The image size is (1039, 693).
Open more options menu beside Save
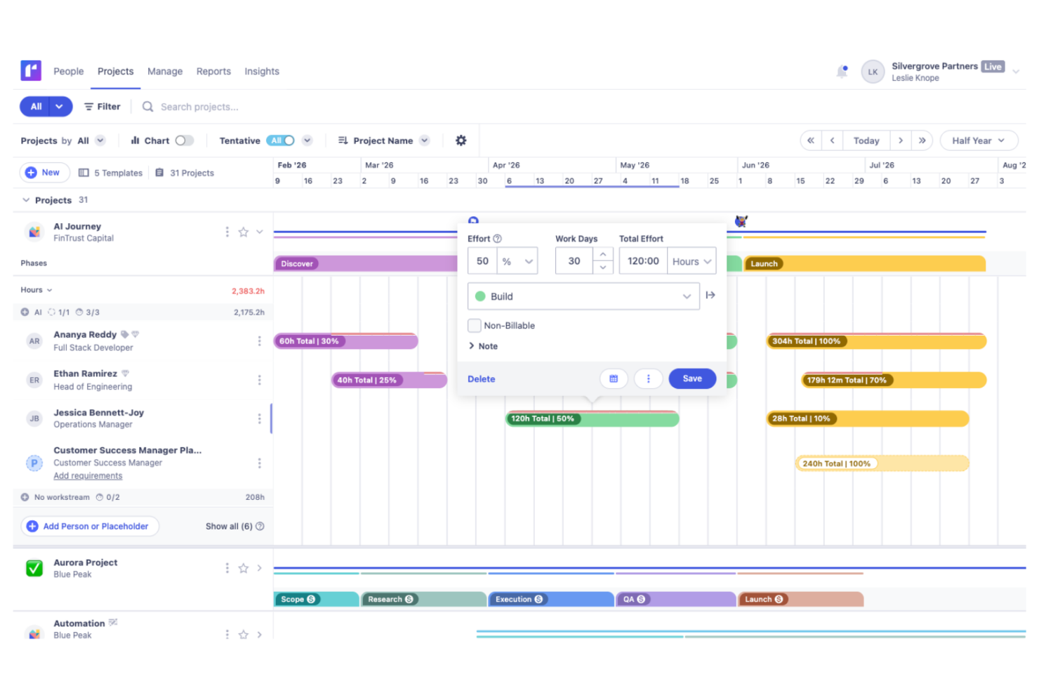(x=648, y=379)
